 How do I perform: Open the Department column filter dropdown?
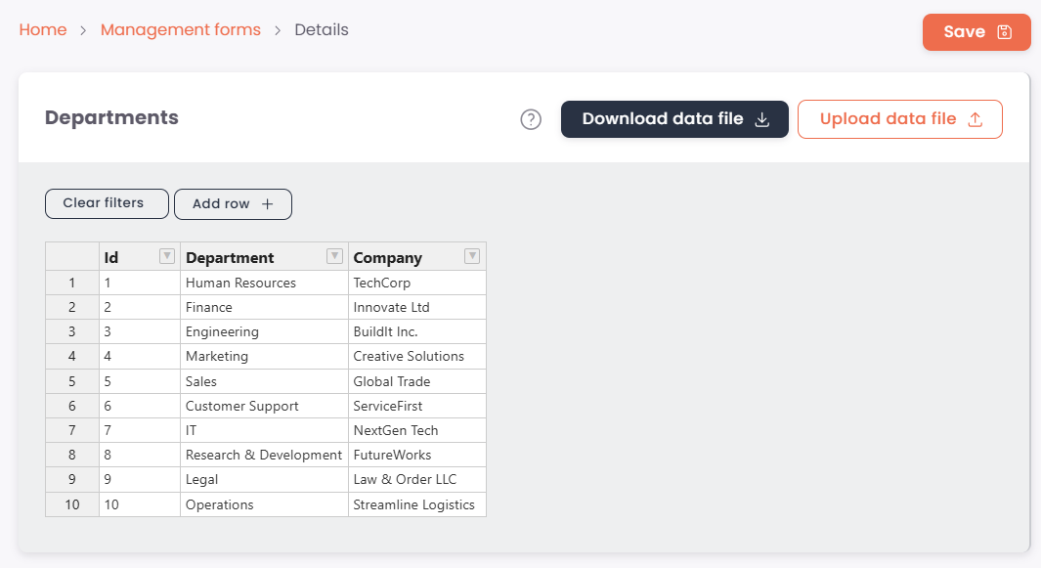coord(334,256)
